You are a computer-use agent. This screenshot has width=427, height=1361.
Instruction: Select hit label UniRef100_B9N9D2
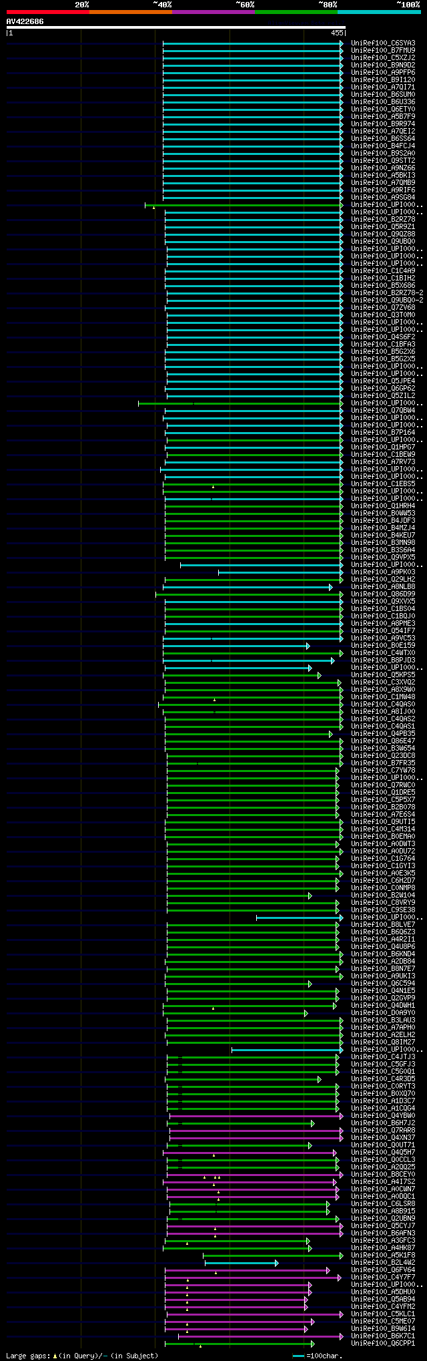coord(383,65)
